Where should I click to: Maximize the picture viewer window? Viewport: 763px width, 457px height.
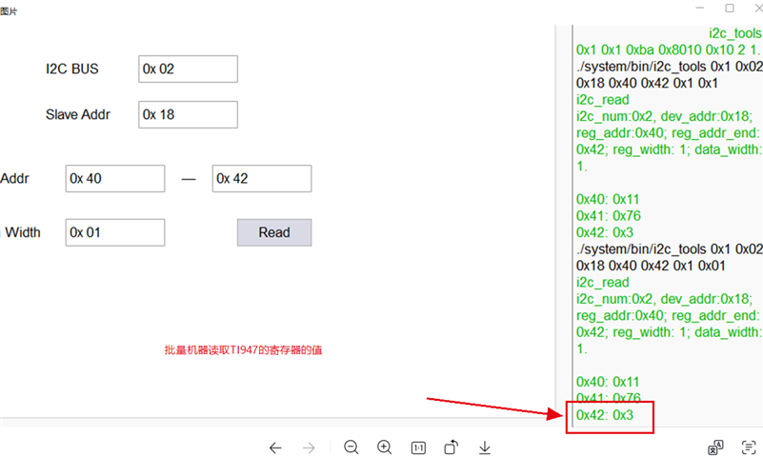click(x=730, y=8)
